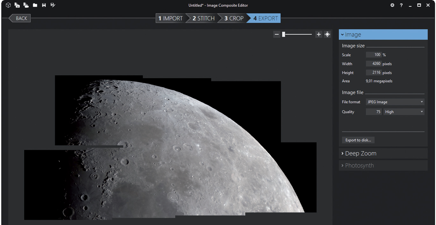Save the project with the floppy disk icon
The image size is (436, 225).
coord(44,5)
